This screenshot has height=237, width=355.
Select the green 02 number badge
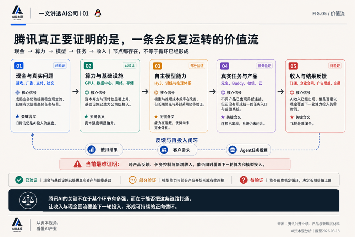point(88,66)
